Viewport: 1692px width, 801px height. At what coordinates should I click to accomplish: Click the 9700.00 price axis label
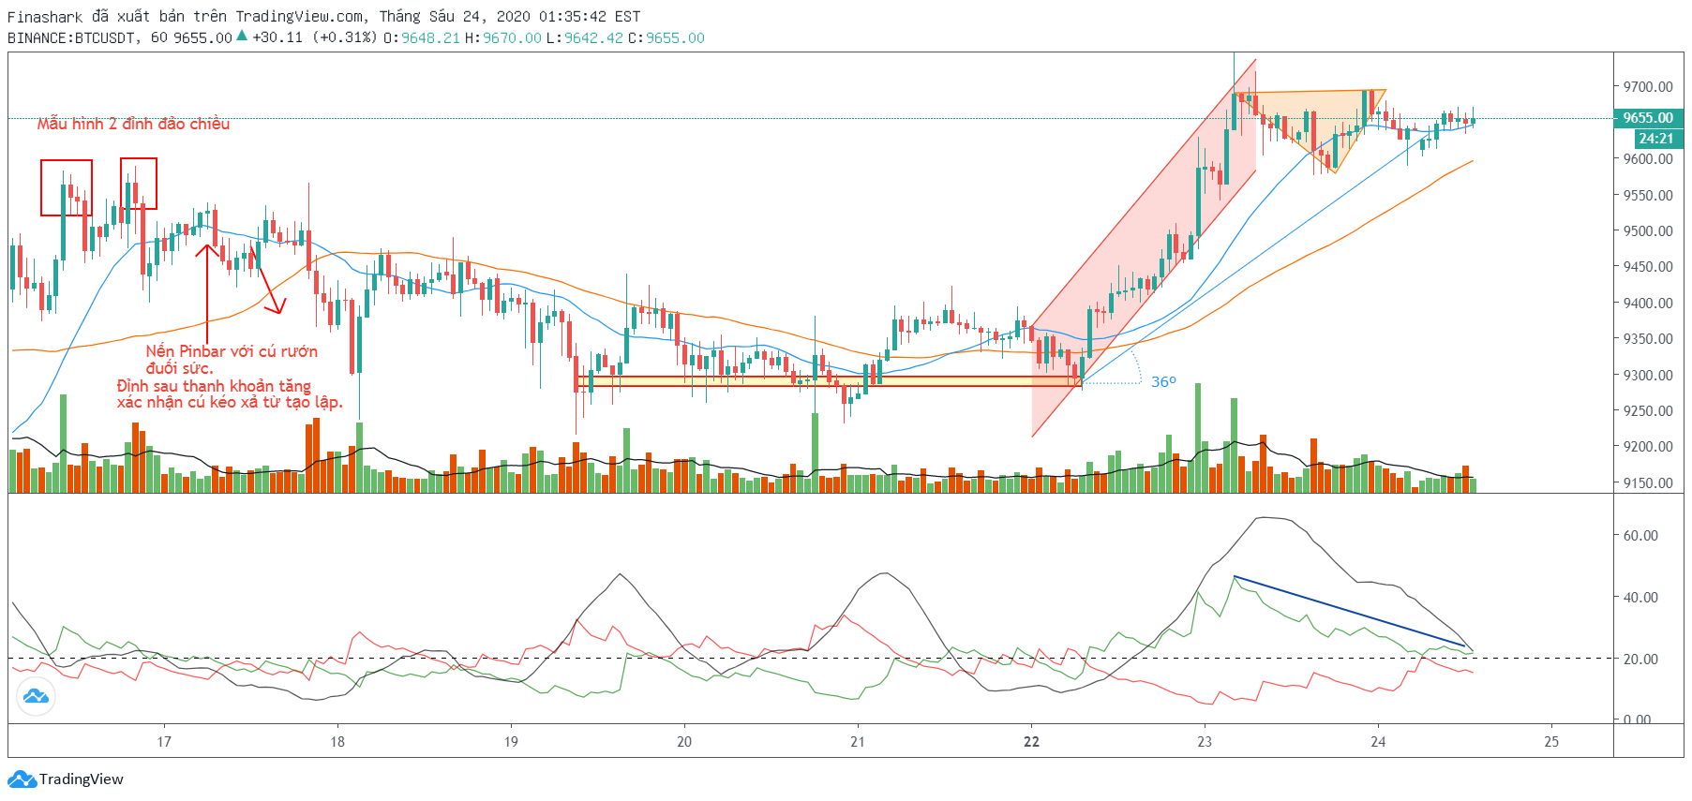(1648, 87)
